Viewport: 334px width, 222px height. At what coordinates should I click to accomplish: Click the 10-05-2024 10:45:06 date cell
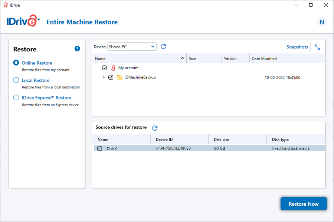(282, 78)
